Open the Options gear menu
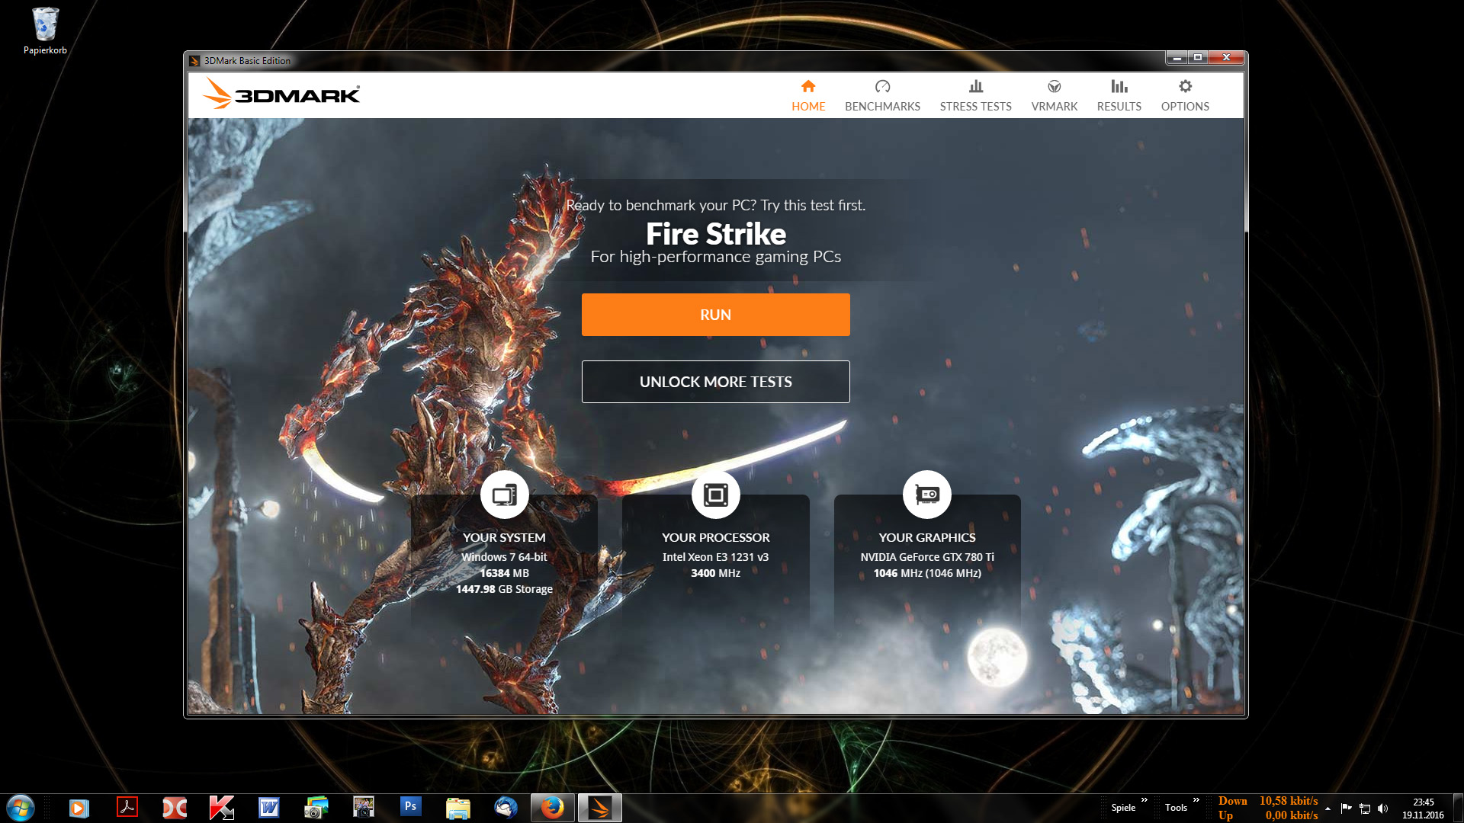The width and height of the screenshot is (1464, 823). [x=1184, y=87]
